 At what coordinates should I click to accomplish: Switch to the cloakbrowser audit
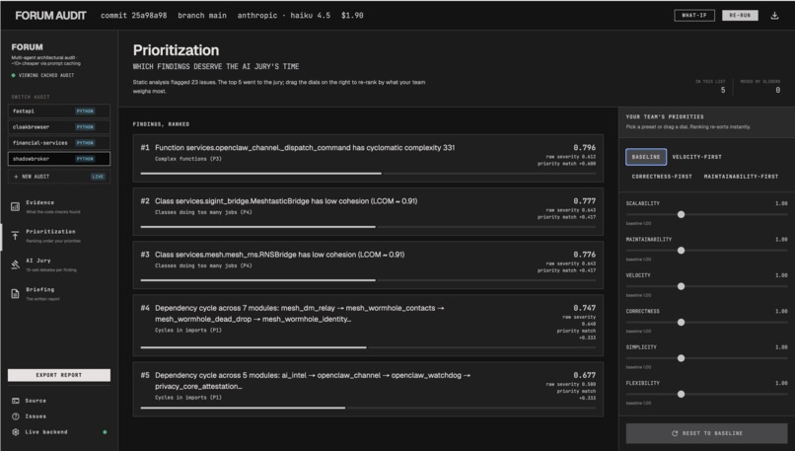pos(59,127)
